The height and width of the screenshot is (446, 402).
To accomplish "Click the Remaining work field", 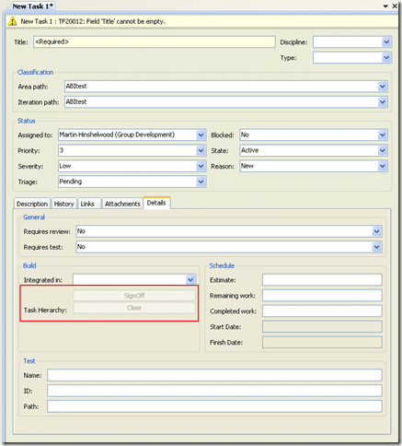I will (322, 296).
